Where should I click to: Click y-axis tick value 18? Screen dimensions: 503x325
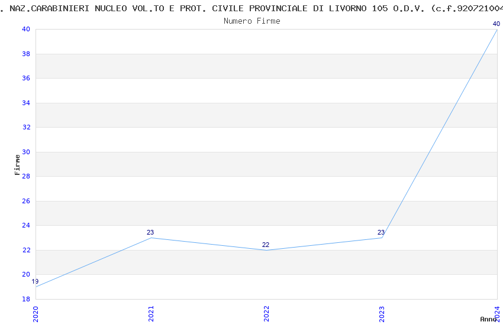pyautogui.click(x=26, y=299)
